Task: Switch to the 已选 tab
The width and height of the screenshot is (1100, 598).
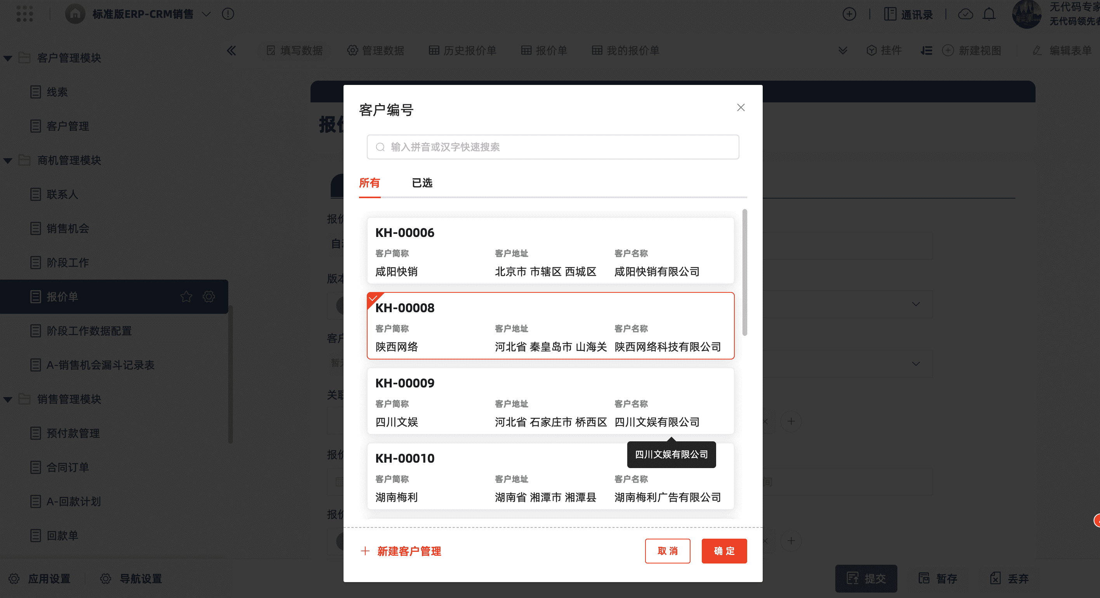Action: pyautogui.click(x=422, y=183)
